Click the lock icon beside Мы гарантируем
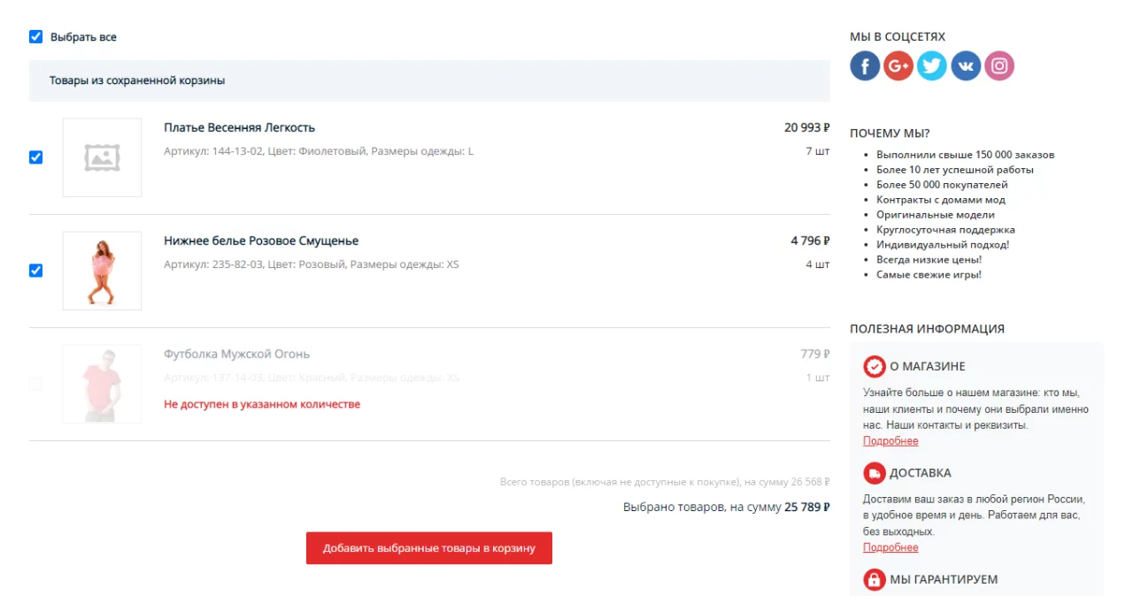This screenshot has width=1133, height=596. pos(875,580)
